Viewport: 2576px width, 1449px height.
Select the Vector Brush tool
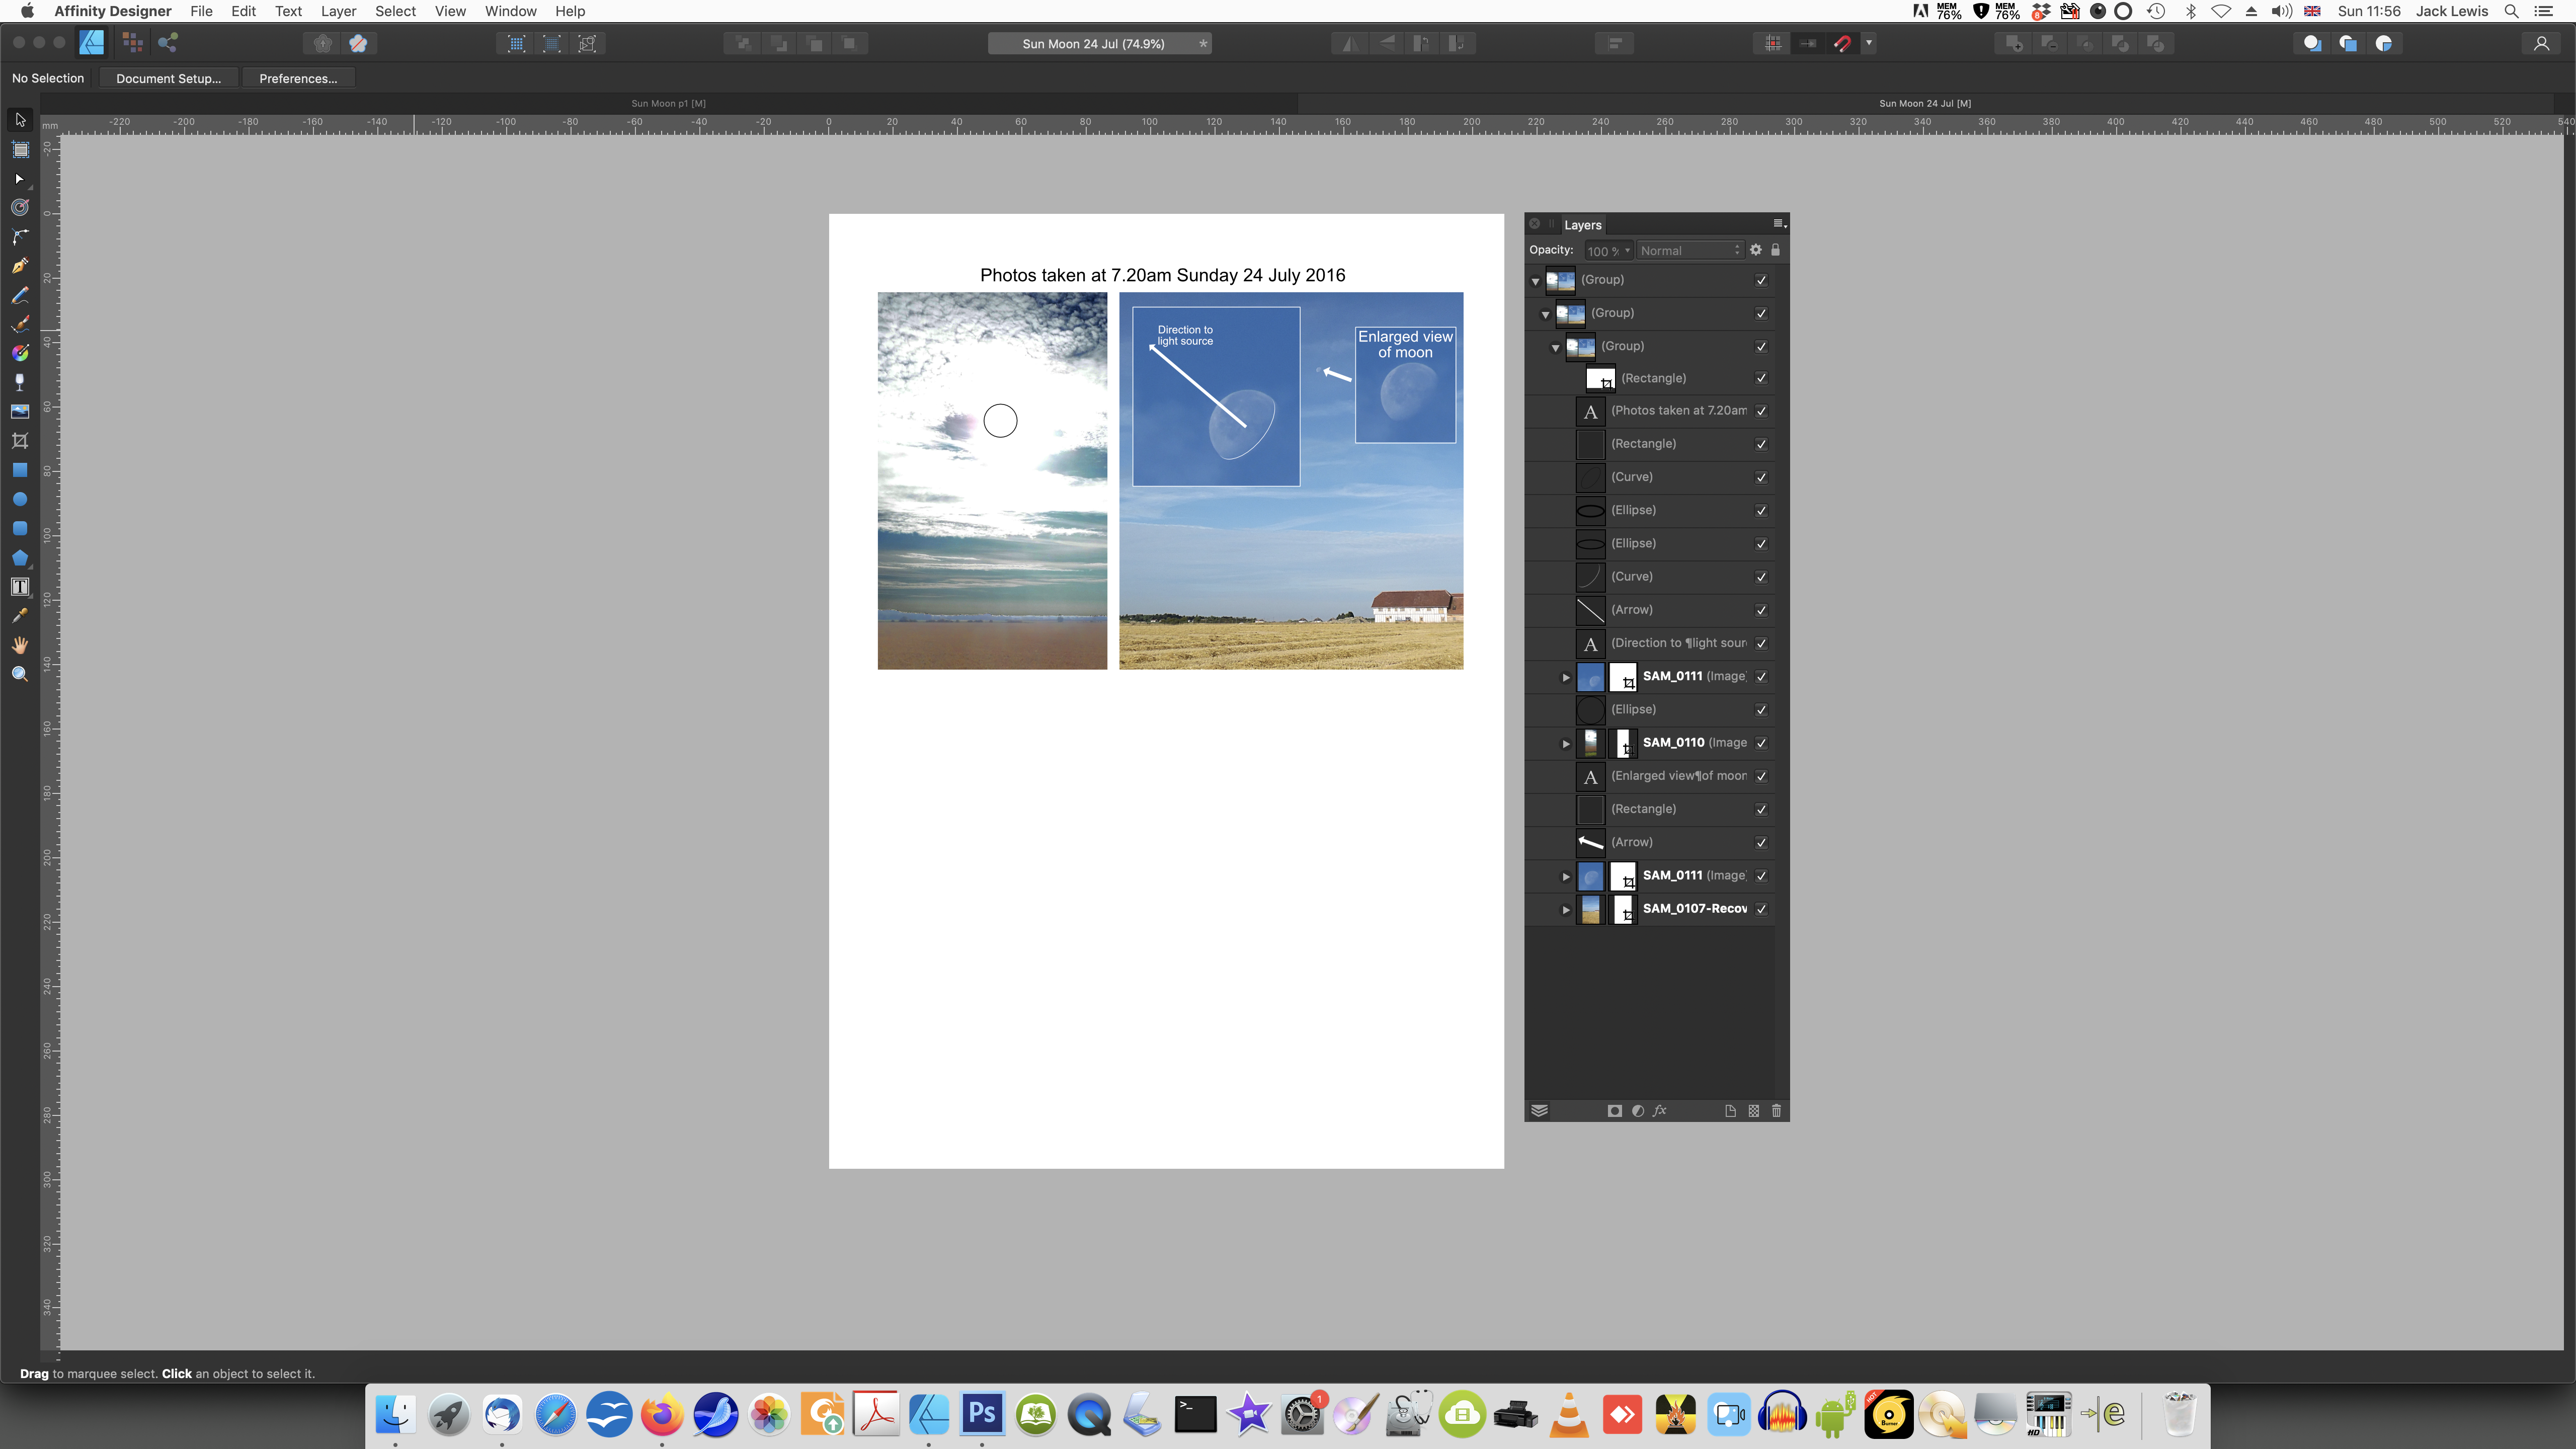pyautogui.click(x=20, y=324)
